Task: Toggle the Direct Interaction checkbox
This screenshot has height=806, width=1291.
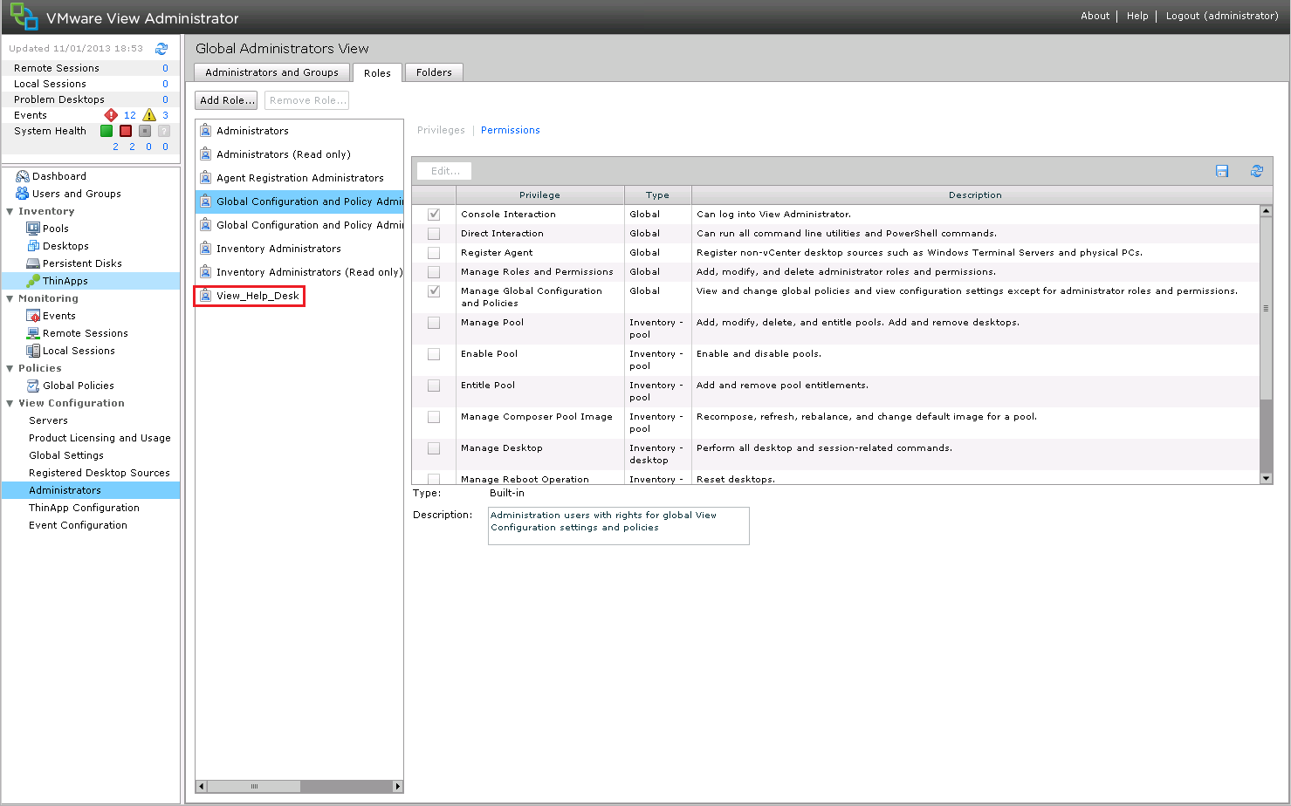Action: coord(434,234)
